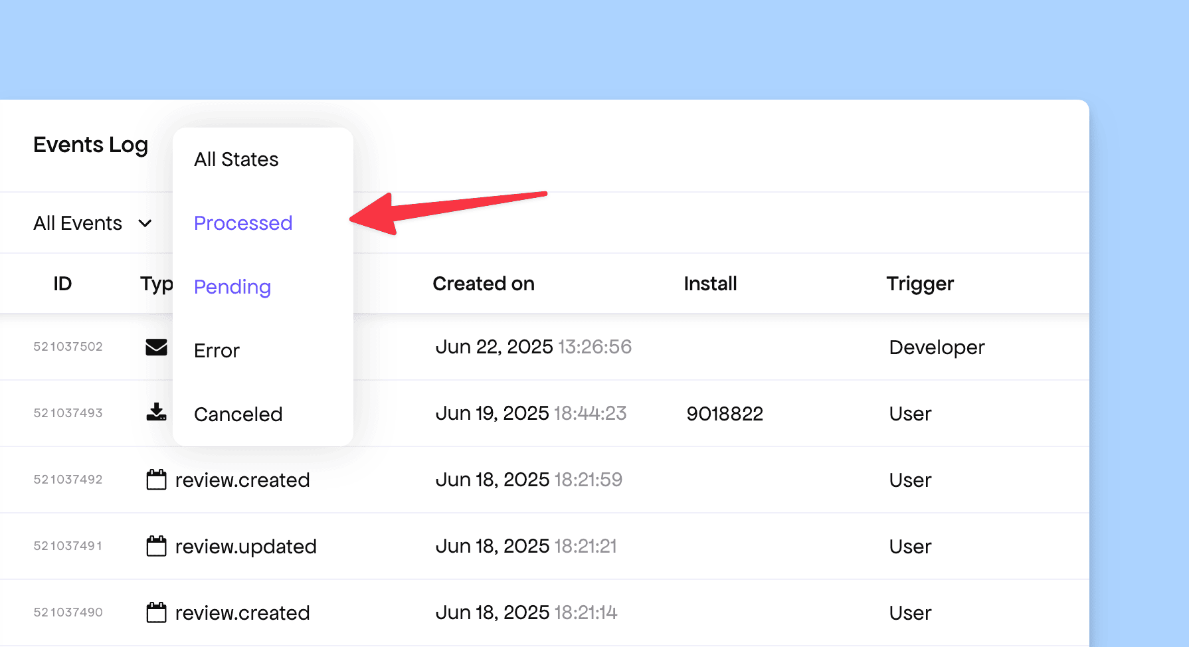Click the date Jun 22, 2025 13:26:56
This screenshot has width=1189, height=647.
click(x=533, y=347)
